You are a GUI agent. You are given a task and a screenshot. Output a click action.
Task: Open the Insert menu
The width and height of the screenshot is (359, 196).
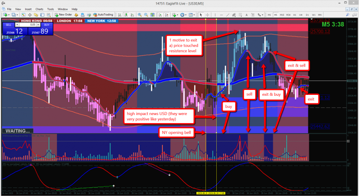click(x=28, y=9)
